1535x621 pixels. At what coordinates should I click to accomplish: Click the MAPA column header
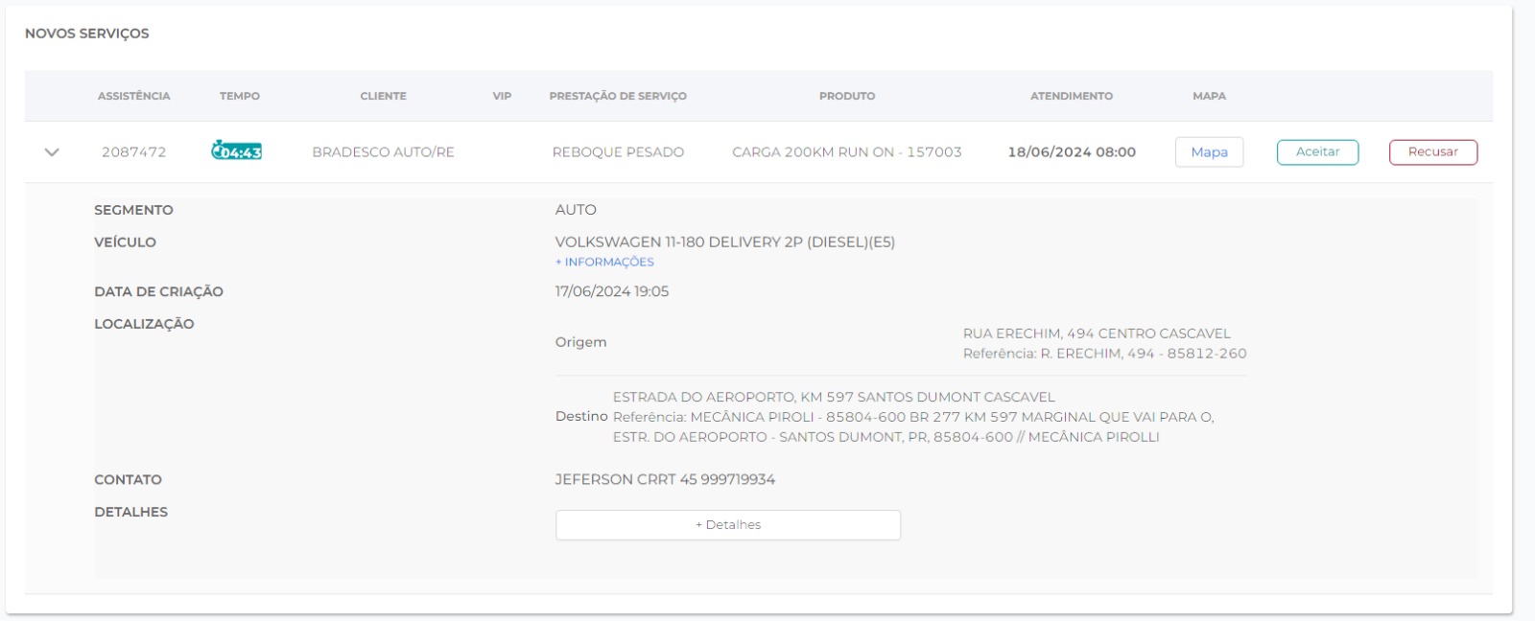[x=1210, y=96]
